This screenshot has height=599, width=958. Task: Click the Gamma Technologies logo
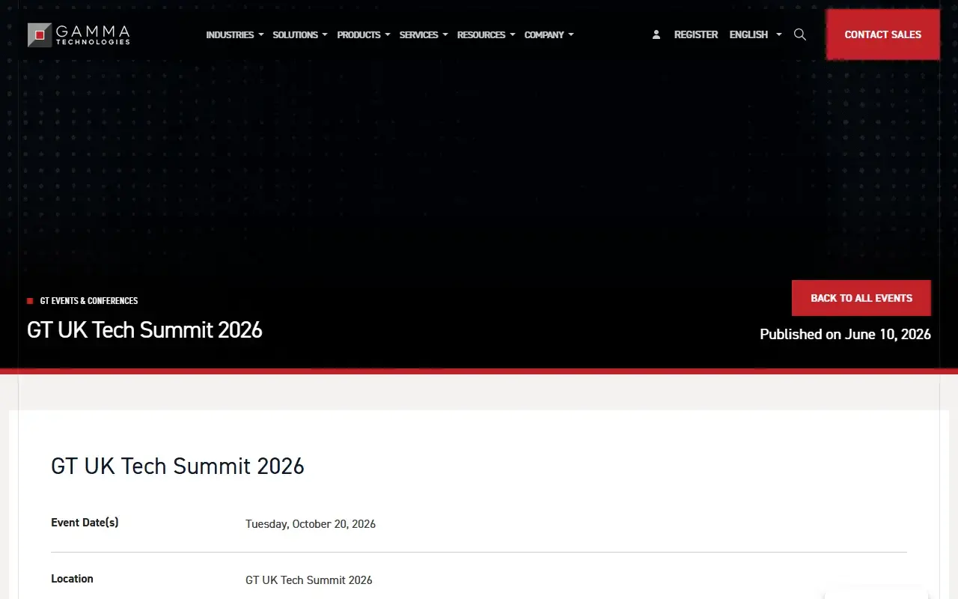[x=79, y=34]
